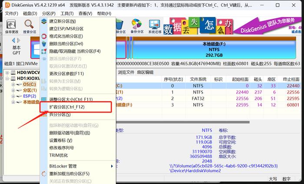Viewport: 304px width, 184px height.
Task: Click the 隐藏/取消隐藏 partition icon
Action: [44, 51]
